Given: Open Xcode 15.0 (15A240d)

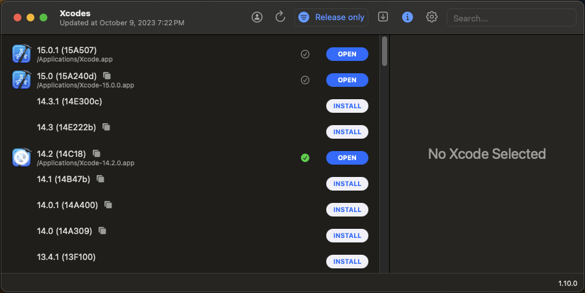Looking at the screenshot, I should pyautogui.click(x=347, y=80).
